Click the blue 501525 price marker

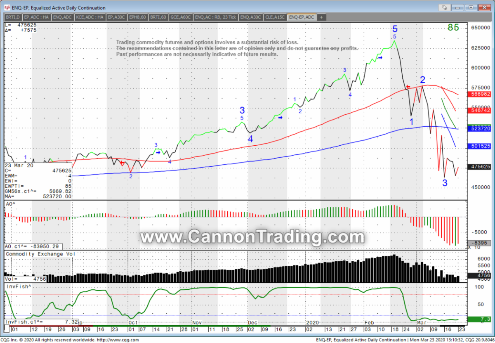click(479, 147)
